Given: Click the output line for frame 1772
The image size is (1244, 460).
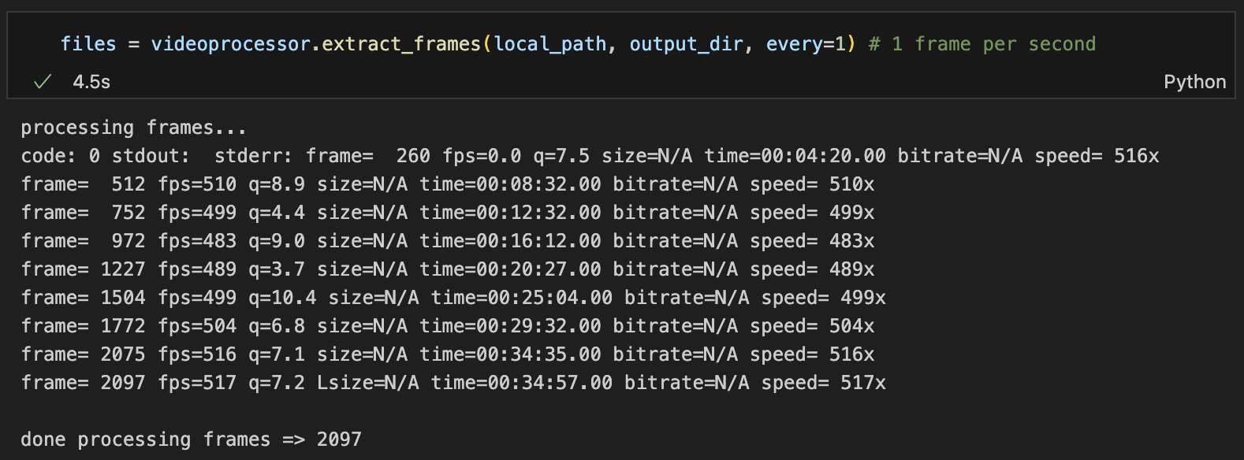Looking at the screenshot, I should coord(447,326).
